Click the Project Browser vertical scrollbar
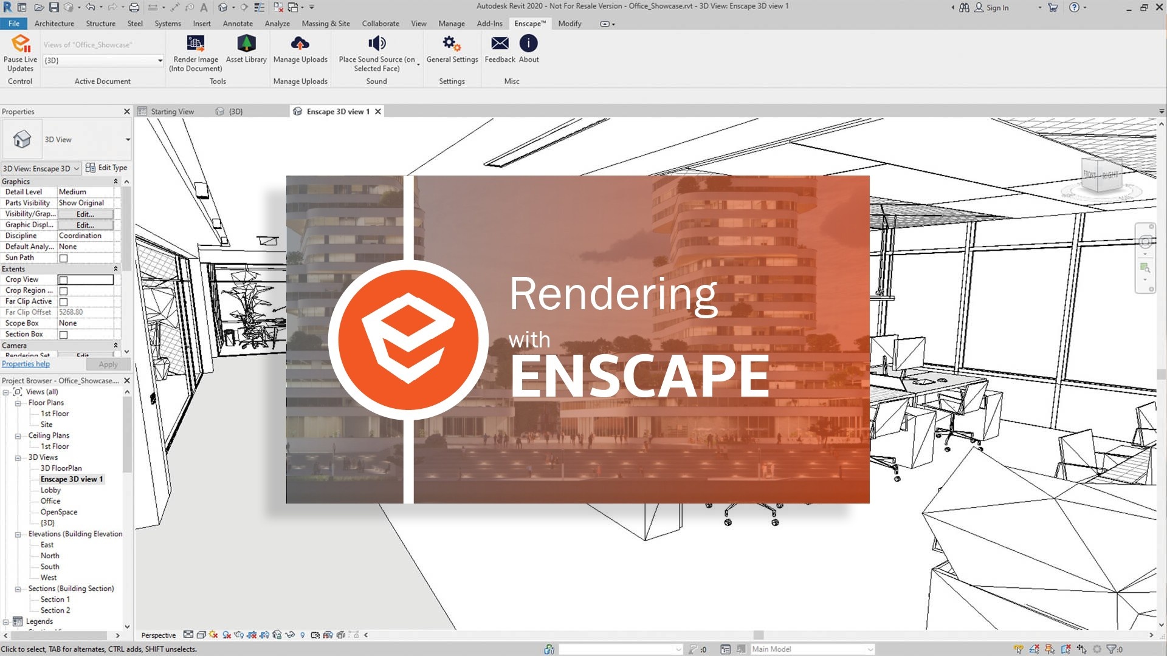 coord(127,434)
